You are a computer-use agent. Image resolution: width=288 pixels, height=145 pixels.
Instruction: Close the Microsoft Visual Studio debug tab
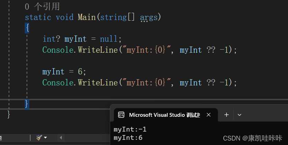tap(209, 115)
